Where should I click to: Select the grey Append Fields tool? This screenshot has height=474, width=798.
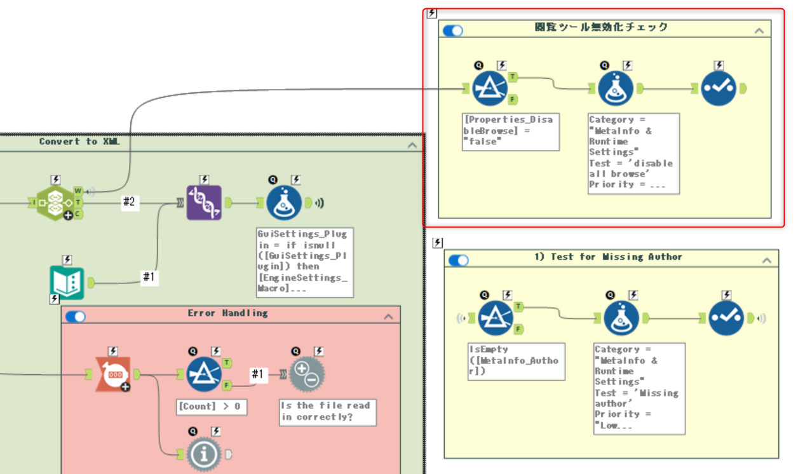point(307,374)
